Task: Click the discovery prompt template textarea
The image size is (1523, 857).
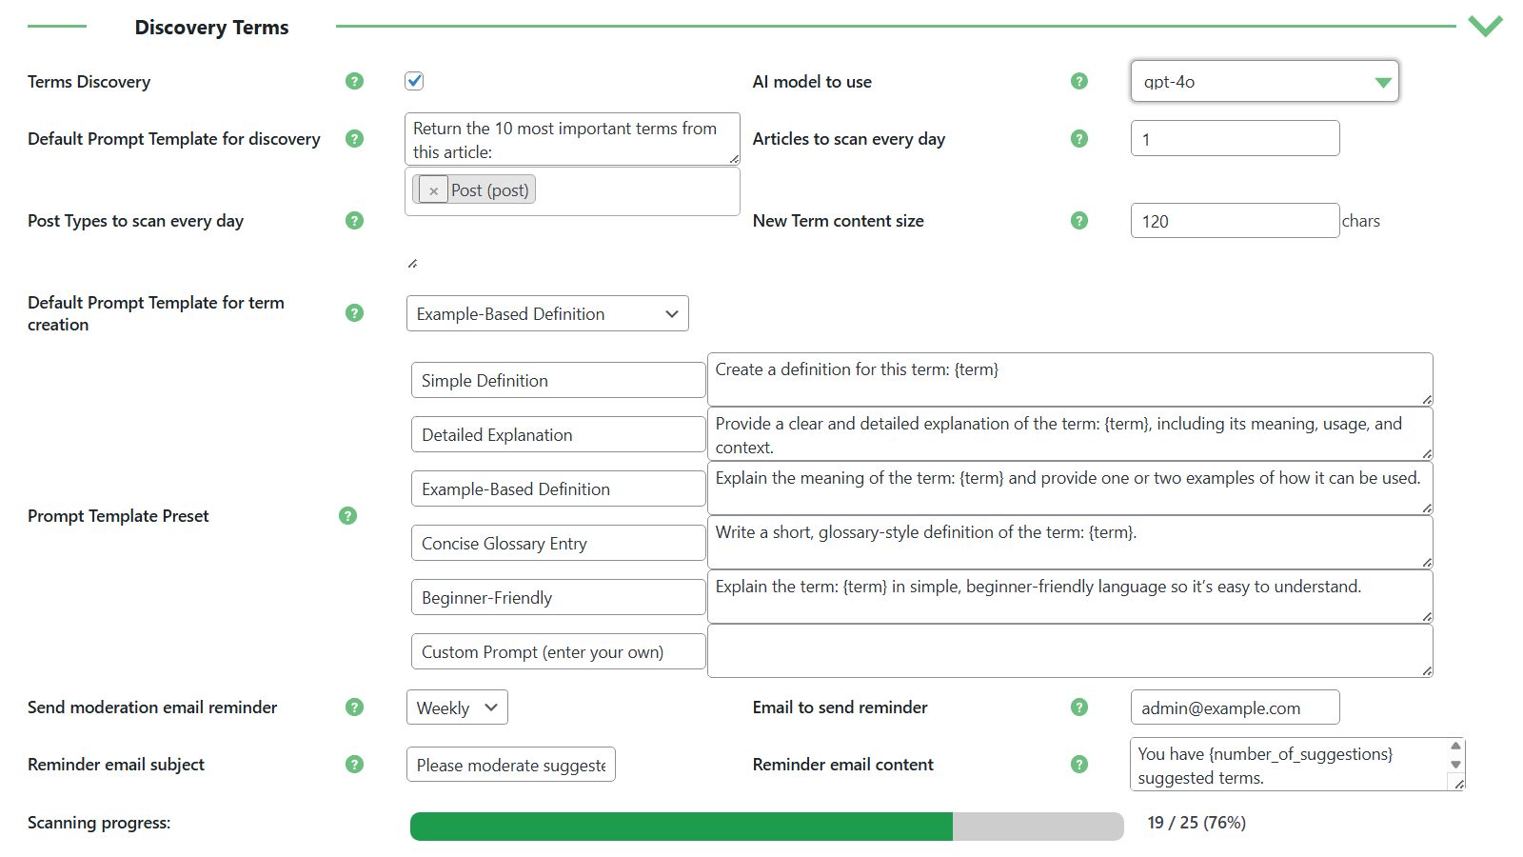Action: 572,139
